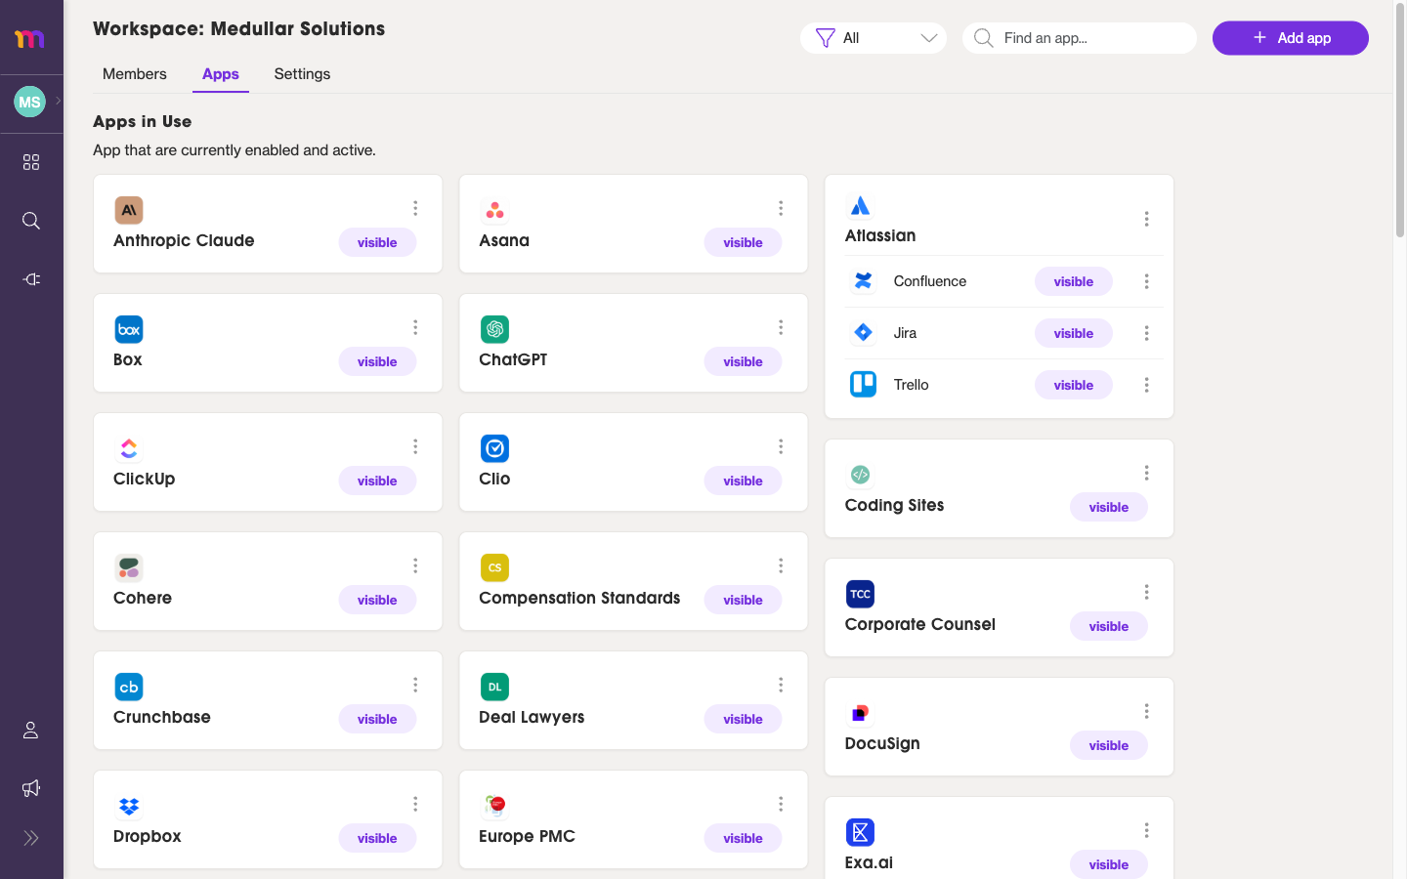Toggle the visible badge on Dropbox
The width and height of the screenshot is (1407, 879).
(377, 838)
